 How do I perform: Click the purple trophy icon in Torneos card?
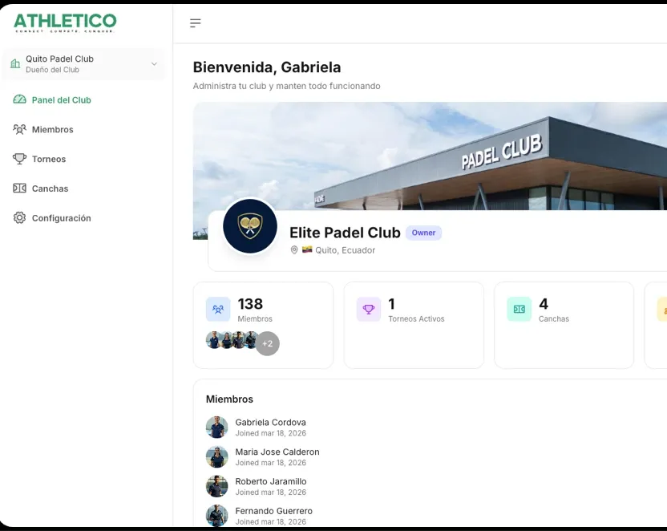(x=369, y=310)
